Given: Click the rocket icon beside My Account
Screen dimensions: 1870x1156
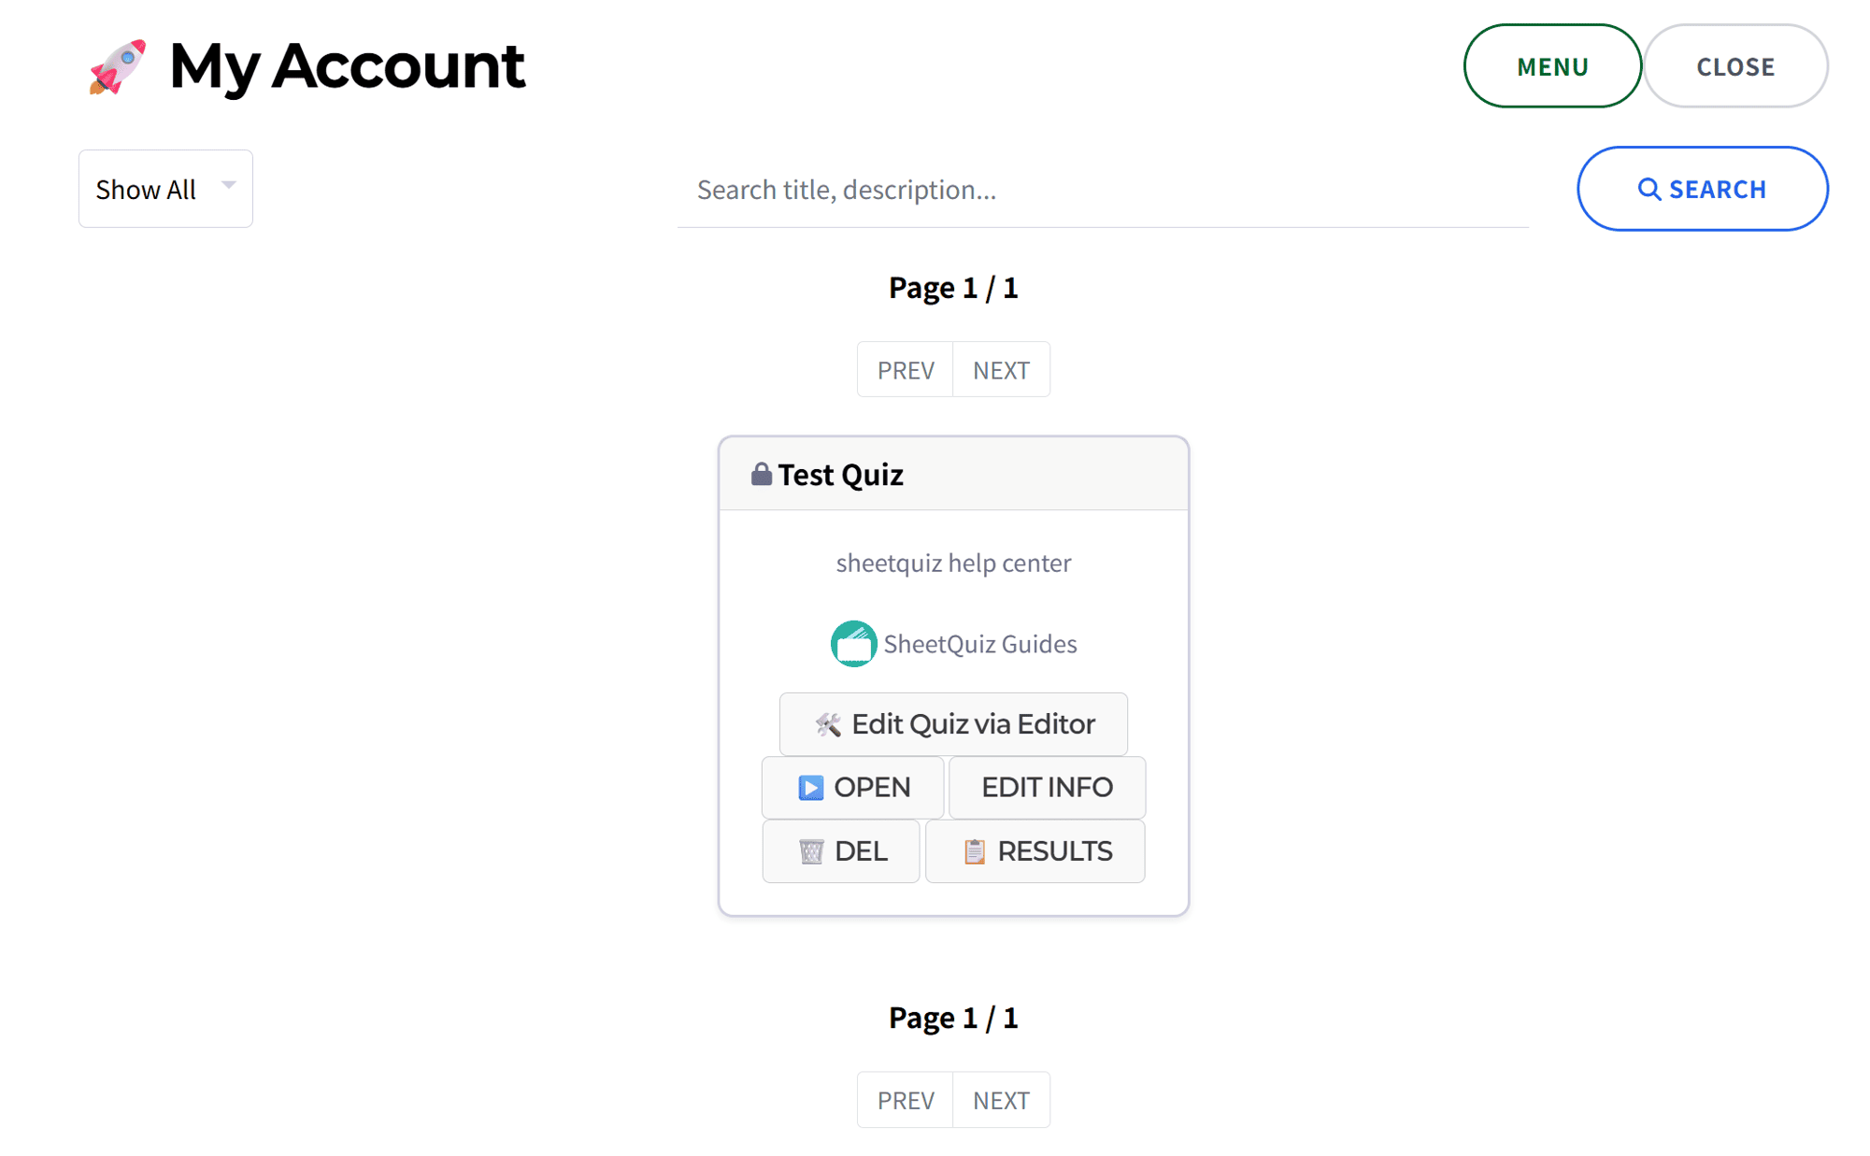Looking at the screenshot, I should coord(118,67).
